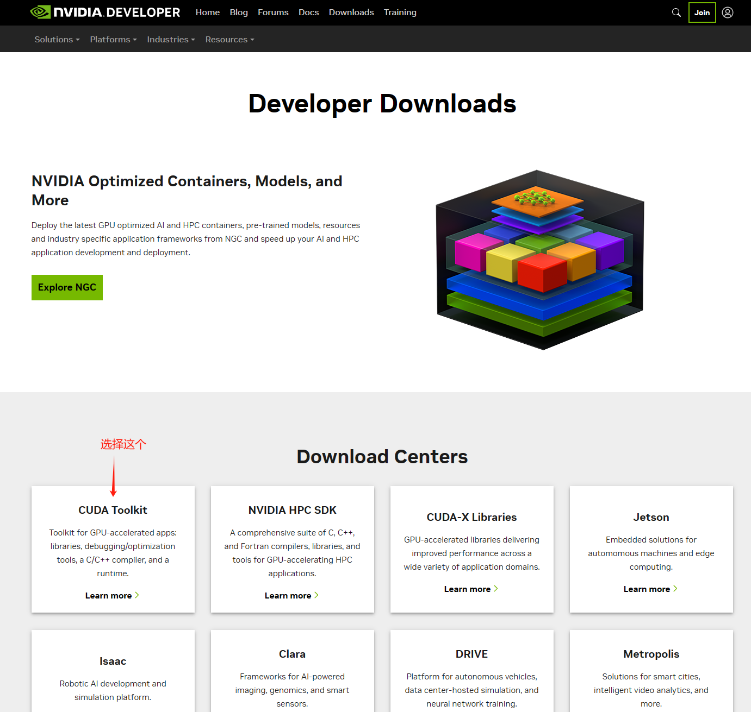Image resolution: width=751 pixels, height=712 pixels.
Task: Expand the Solutions dropdown menu
Action: (57, 39)
